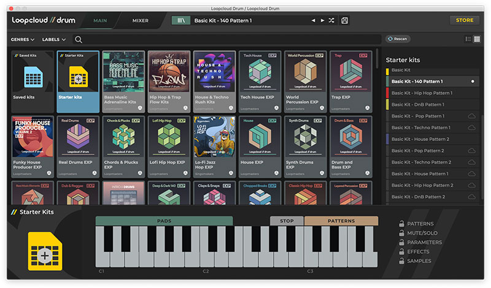Open House & Techno Rush Kits pack
This screenshot has width=491, height=288.
click(214, 81)
